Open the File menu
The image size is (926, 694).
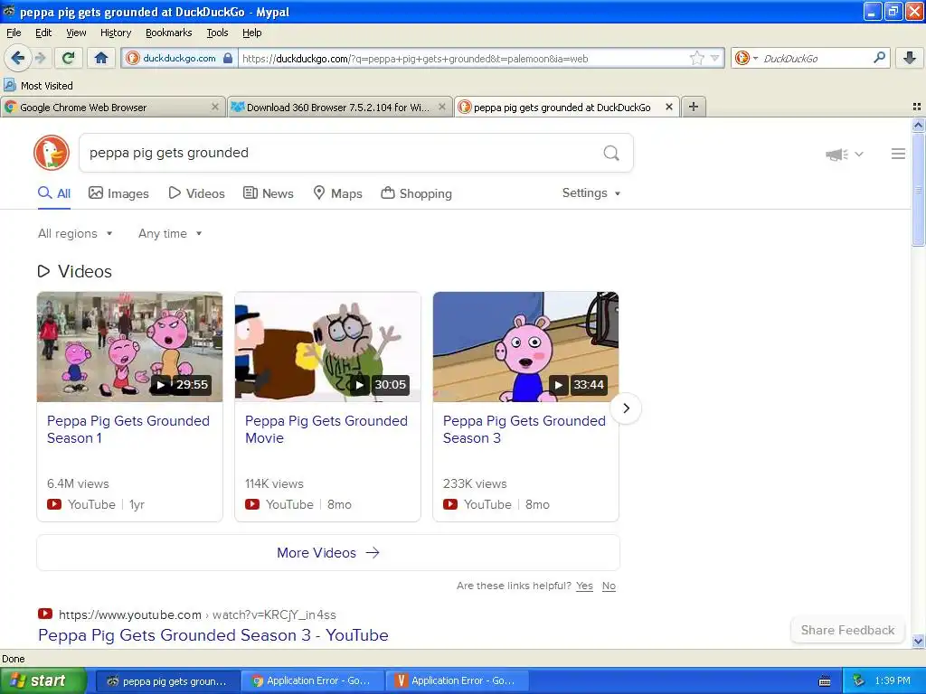[x=14, y=33]
